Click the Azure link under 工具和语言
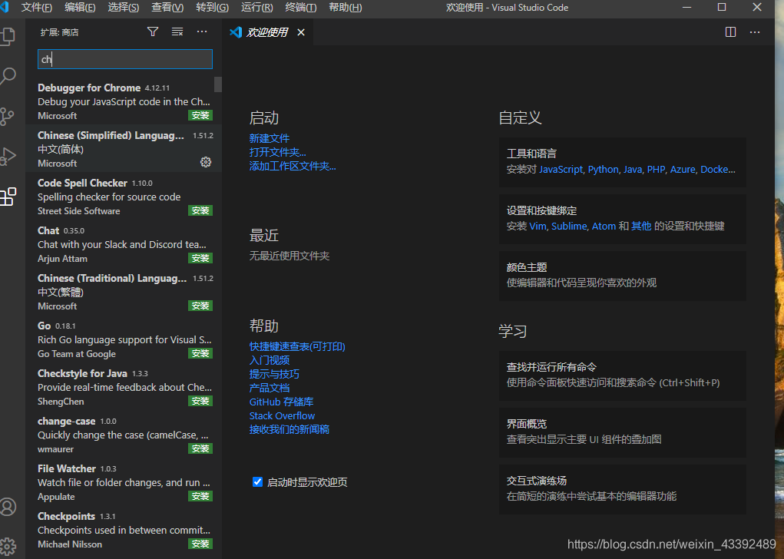Screen dimensions: 784x559 683,170
